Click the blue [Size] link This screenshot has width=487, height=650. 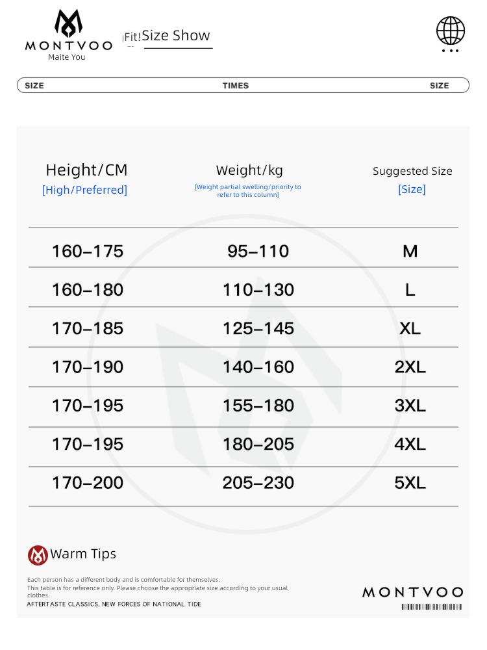pyautogui.click(x=412, y=189)
